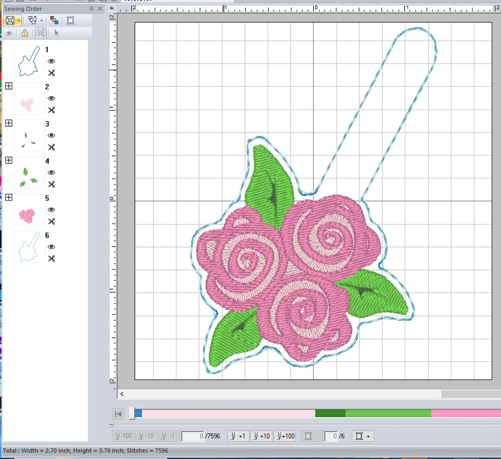Open the dropdown arrow beside the zoom tool
The height and width of the screenshot is (459, 501).
tap(18, 20)
